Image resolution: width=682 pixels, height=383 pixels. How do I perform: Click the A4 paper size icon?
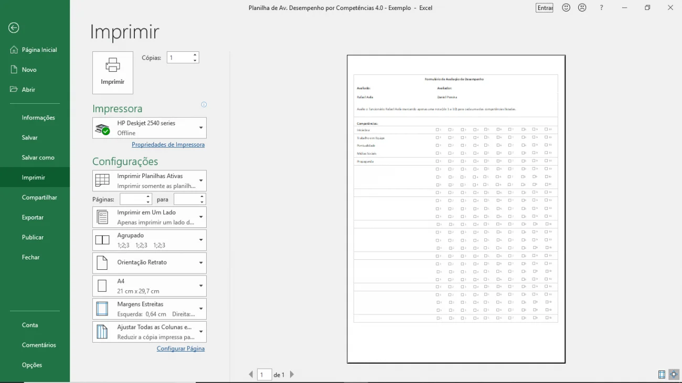[x=102, y=286]
